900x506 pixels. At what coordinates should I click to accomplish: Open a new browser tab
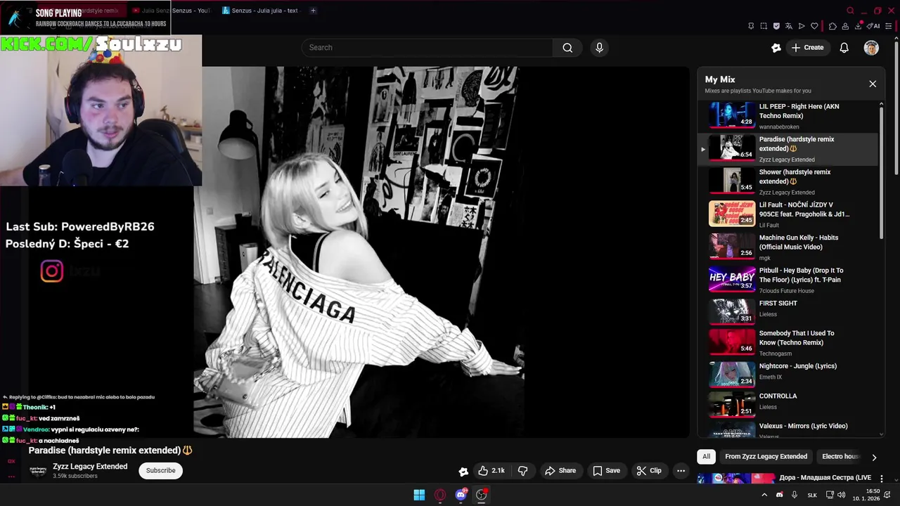pyautogui.click(x=313, y=11)
